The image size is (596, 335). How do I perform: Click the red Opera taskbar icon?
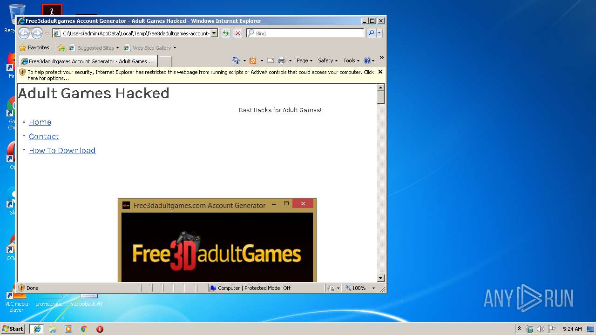click(100, 328)
